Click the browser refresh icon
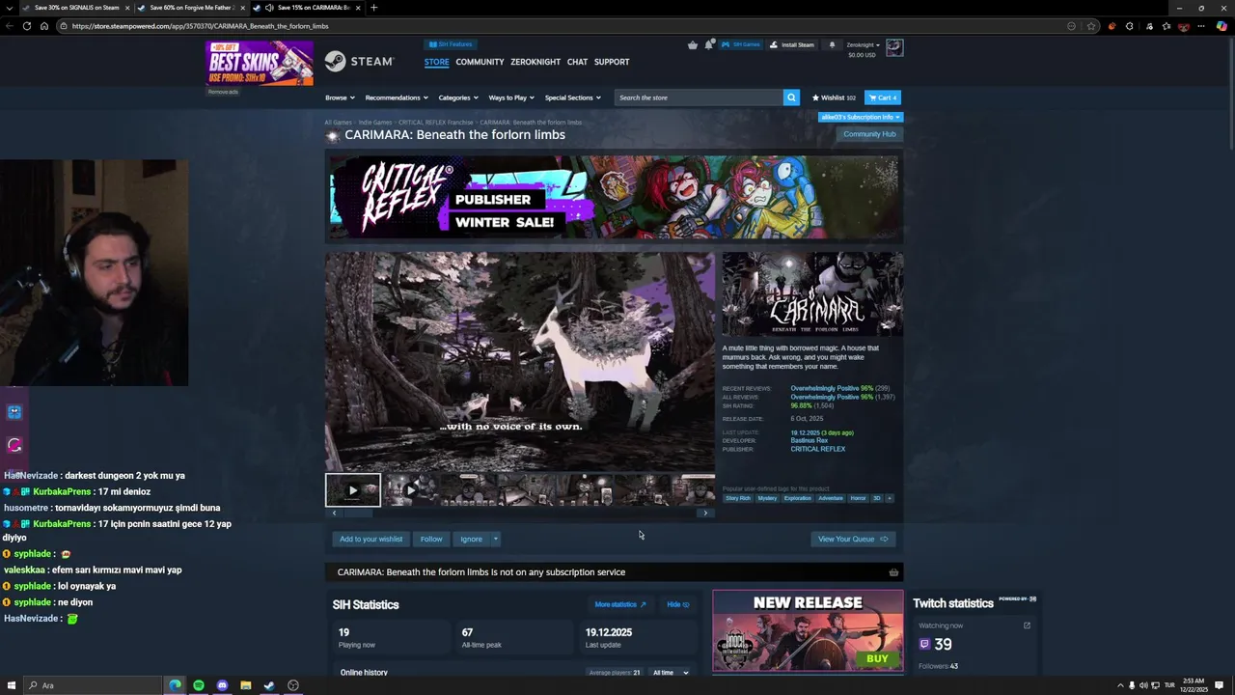This screenshot has width=1235, height=695. pyautogui.click(x=27, y=26)
